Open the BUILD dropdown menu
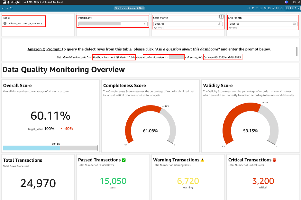Screen dimensions: 301x200 coord(292,8)
